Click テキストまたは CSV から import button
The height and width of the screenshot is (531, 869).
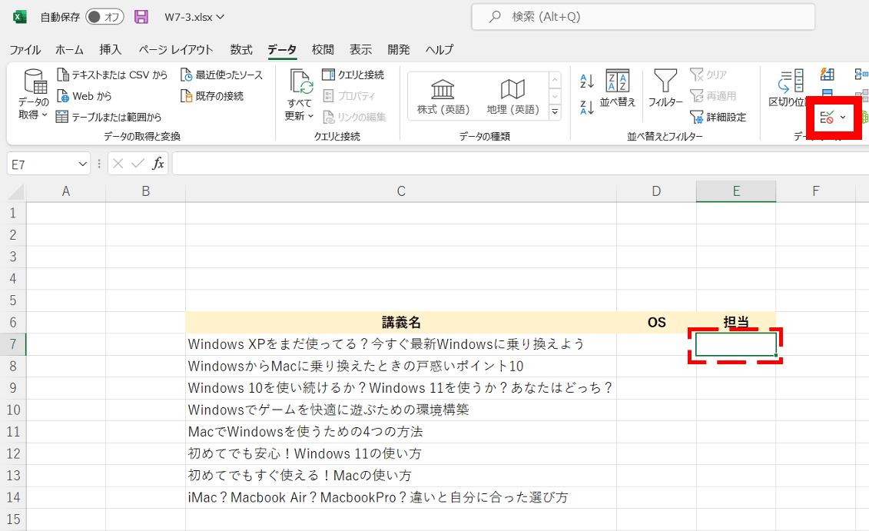pyautogui.click(x=112, y=75)
